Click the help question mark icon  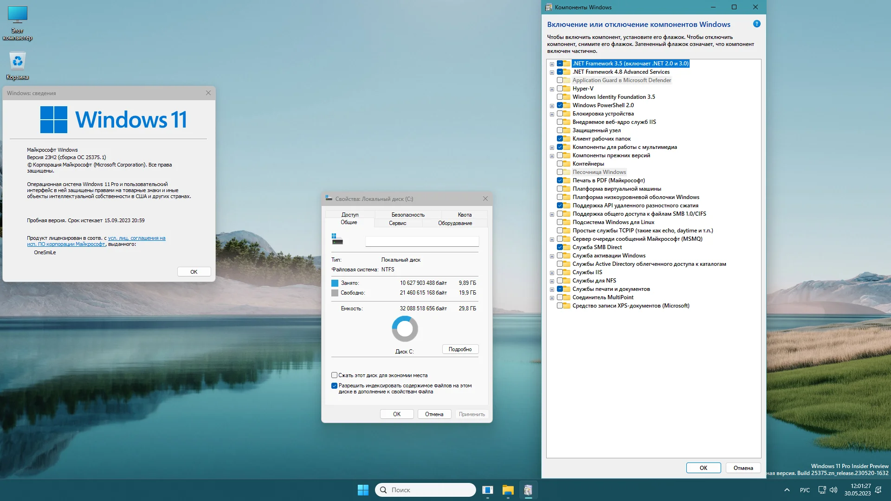(x=756, y=24)
